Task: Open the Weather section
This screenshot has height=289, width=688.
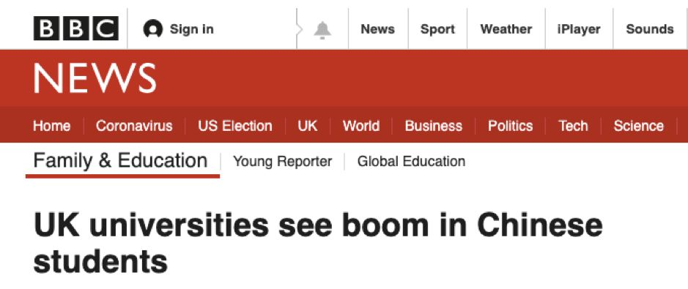Action: pyautogui.click(x=506, y=29)
